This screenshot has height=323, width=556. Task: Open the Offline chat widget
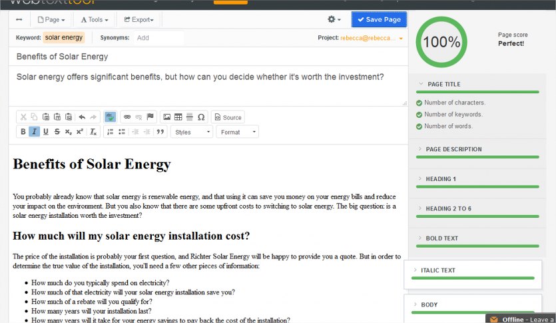click(x=521, y=319)
